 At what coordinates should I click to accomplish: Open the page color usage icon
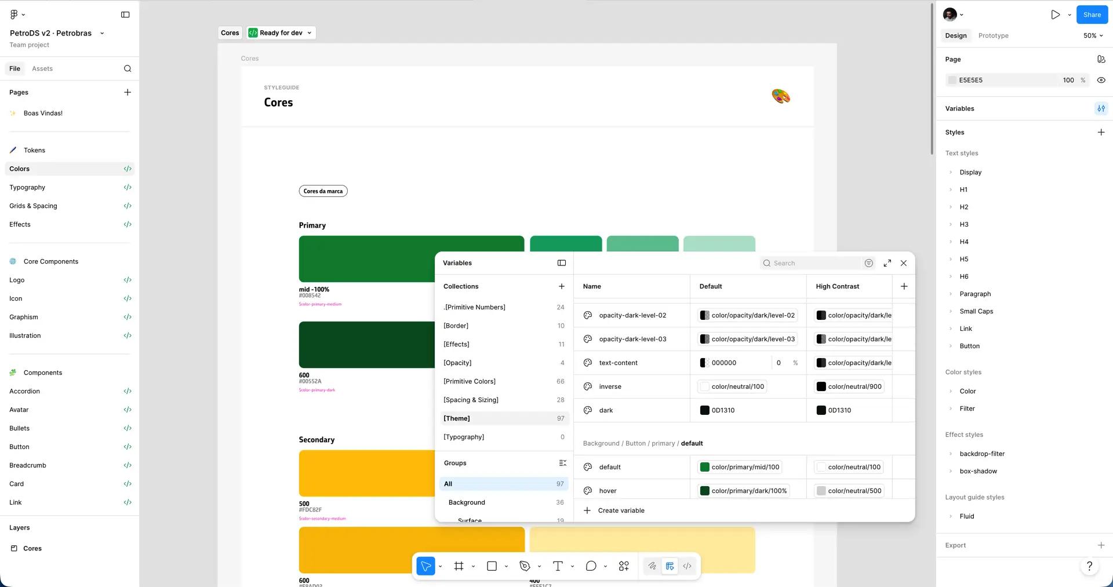click(1101, 59)
